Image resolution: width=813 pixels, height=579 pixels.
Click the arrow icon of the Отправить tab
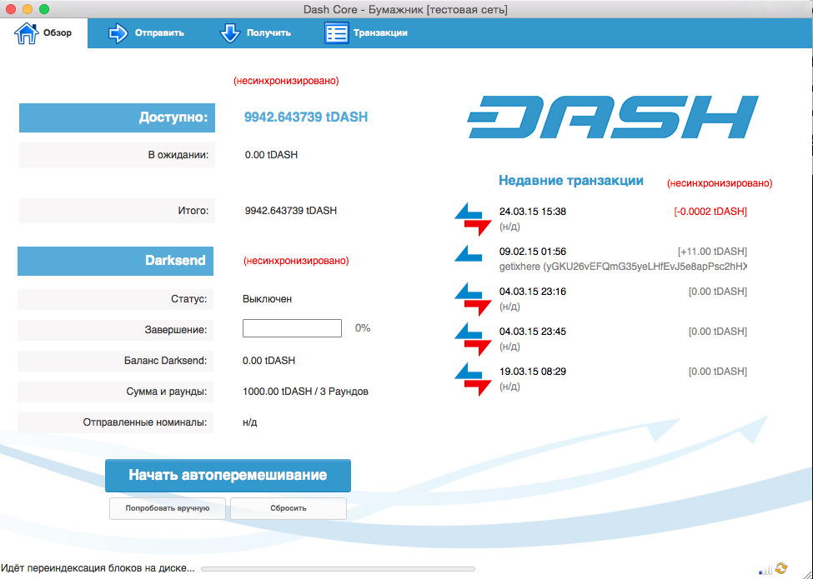(118, 33)
